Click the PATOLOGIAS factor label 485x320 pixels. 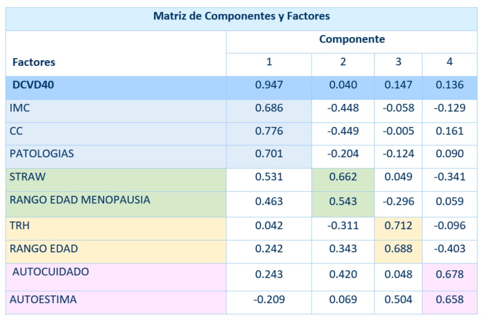point(42,154)
